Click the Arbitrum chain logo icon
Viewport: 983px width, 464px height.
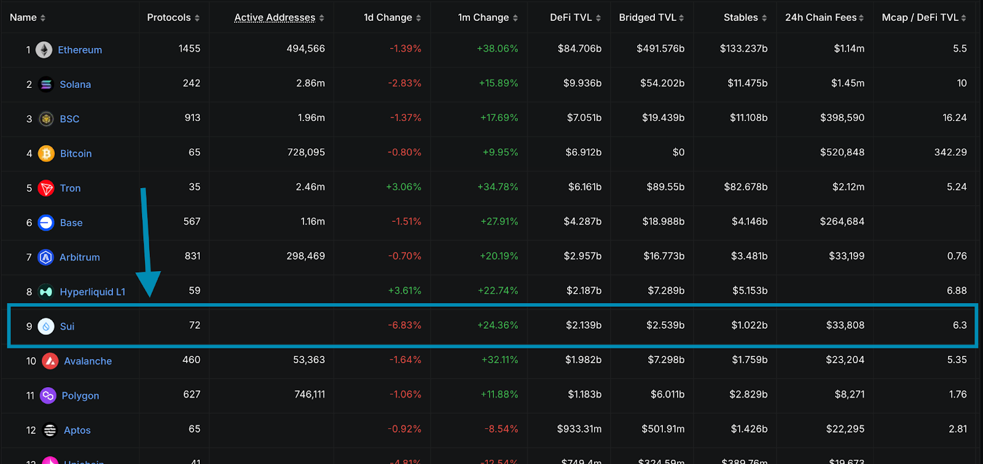(46, 257)
